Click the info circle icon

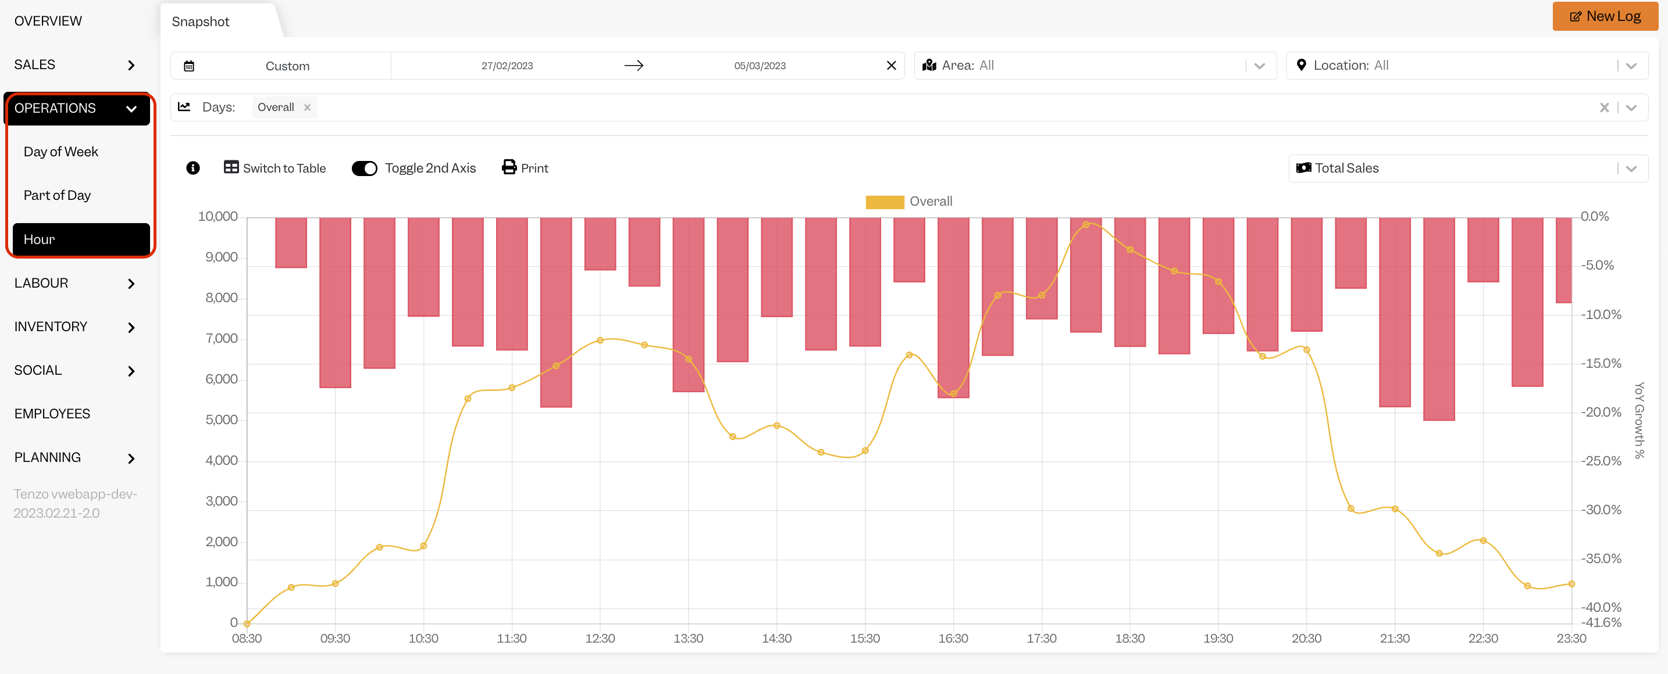pyautogui.click(x=193, y=168)
